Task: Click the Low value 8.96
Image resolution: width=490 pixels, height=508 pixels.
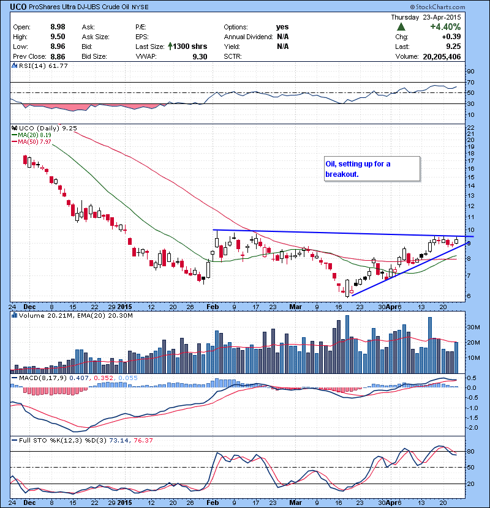Action: pyautogui.click(x=58, y=47)
